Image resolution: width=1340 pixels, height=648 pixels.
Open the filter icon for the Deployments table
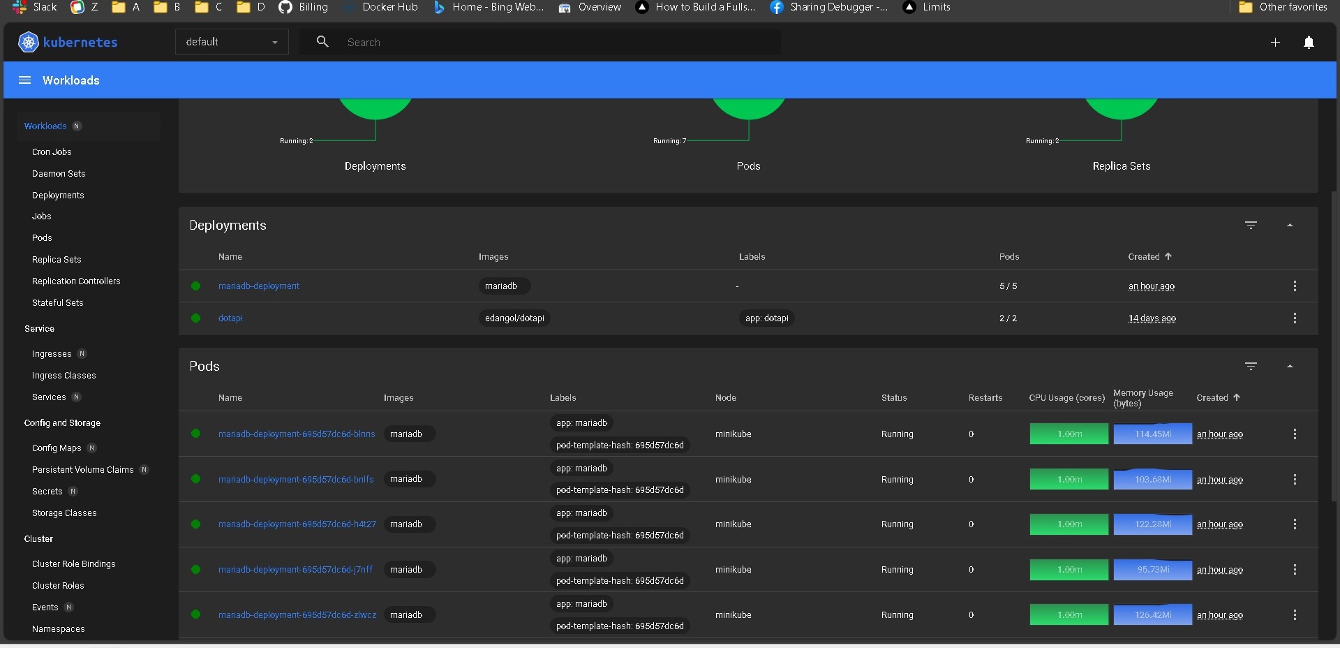[x=1251, y=225]
